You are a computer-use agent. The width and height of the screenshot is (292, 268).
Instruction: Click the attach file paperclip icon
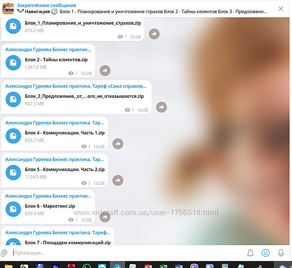point(5,253)
